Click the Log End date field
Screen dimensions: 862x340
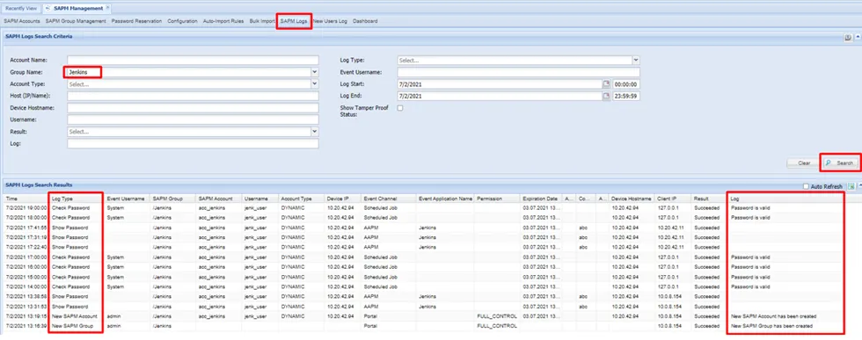[500, 96]
